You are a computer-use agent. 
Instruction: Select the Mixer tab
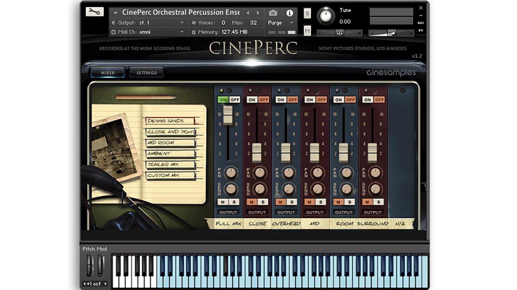(x=107, y=73)
